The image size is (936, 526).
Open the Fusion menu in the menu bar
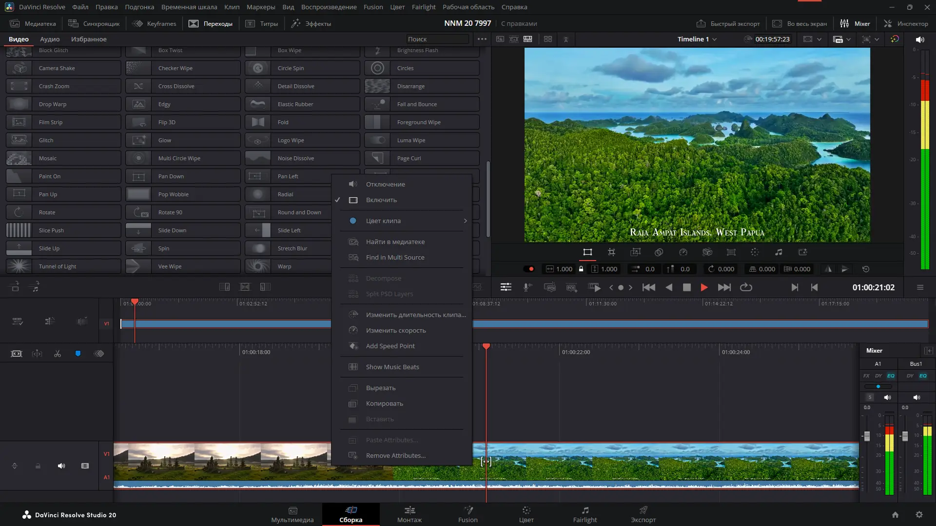click(x=373, y=7)
